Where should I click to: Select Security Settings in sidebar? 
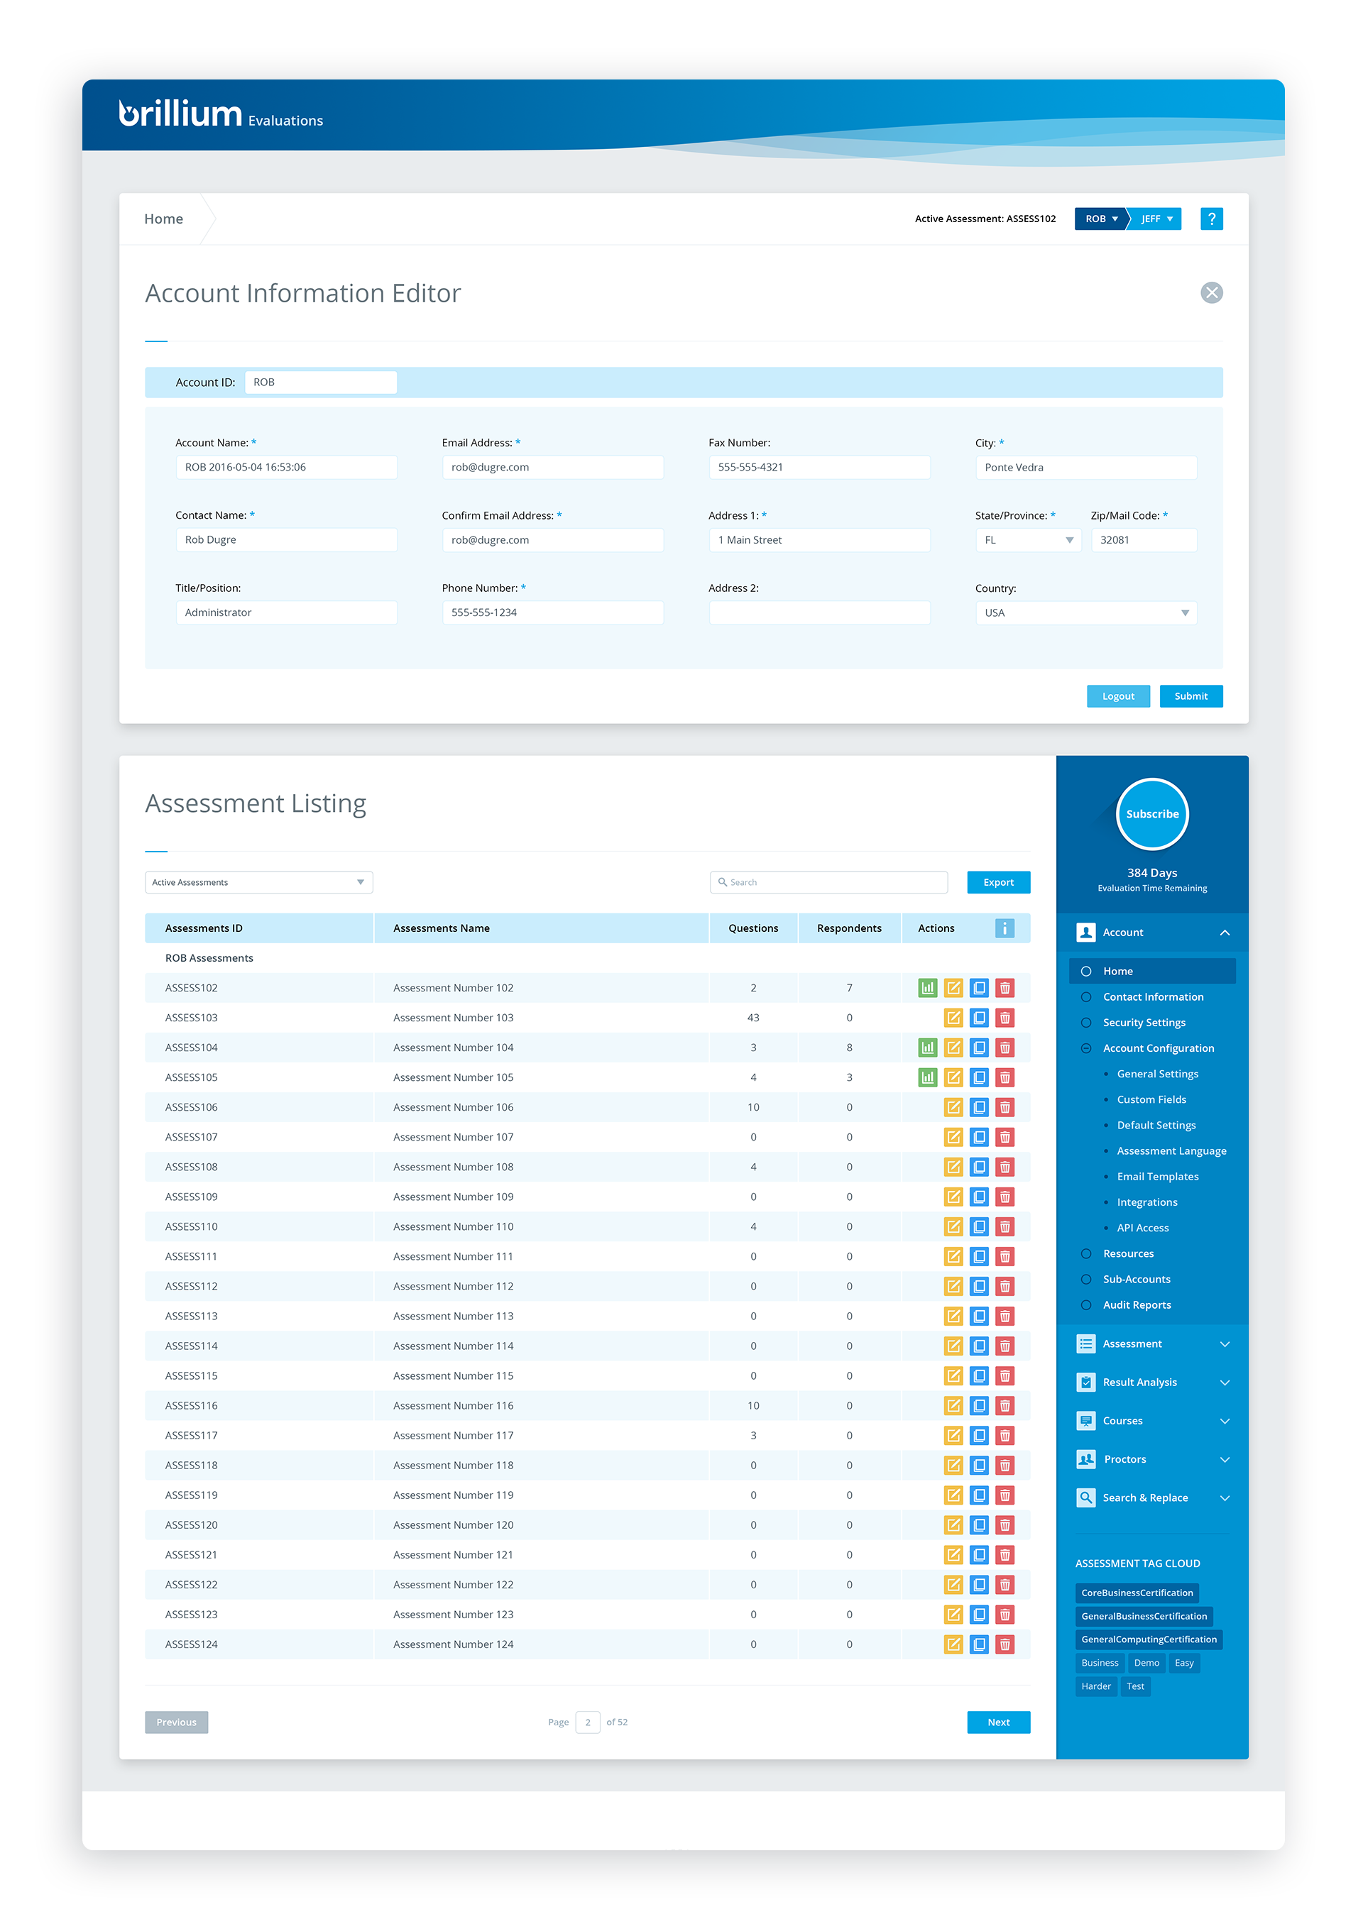tap(1144, 1023)
